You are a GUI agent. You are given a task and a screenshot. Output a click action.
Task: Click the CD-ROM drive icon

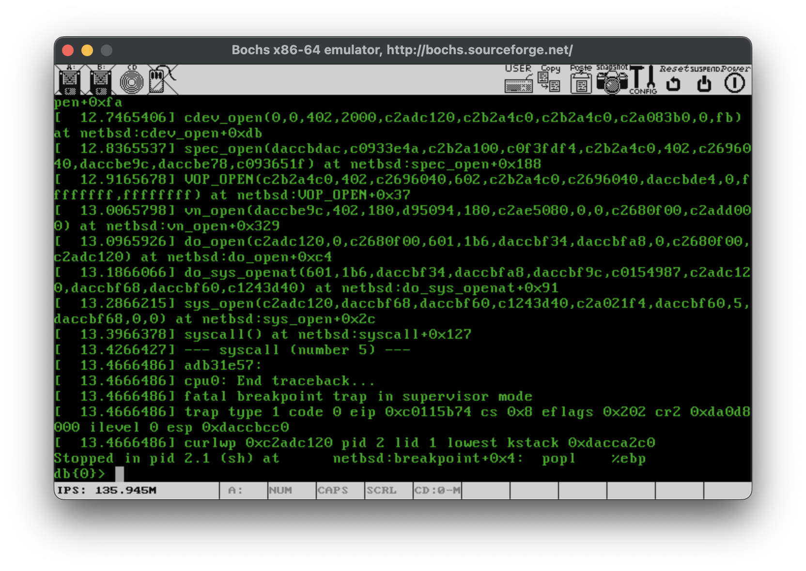(x=132, y=80)
